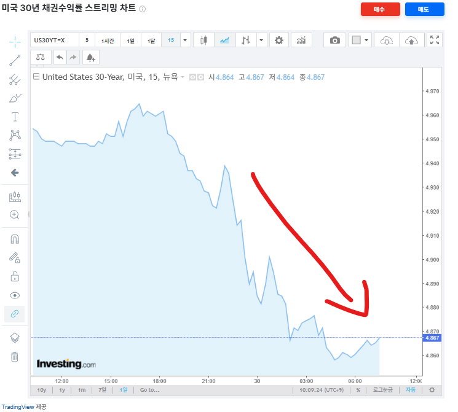
Task: Click the add alert bell icon
Action: tap(91, 58)
